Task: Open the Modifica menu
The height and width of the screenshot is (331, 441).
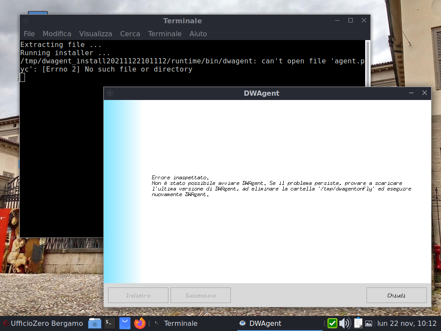Action: [57, 34]
